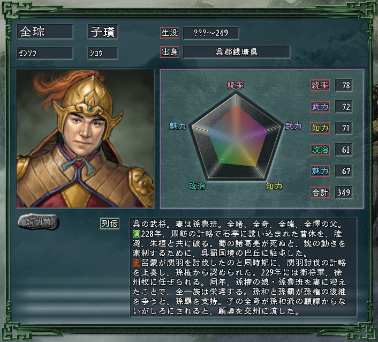Click the 統率 value 78 box
Image resolution: width=378 pixels, height=342 pixels.
pos(344,85)
